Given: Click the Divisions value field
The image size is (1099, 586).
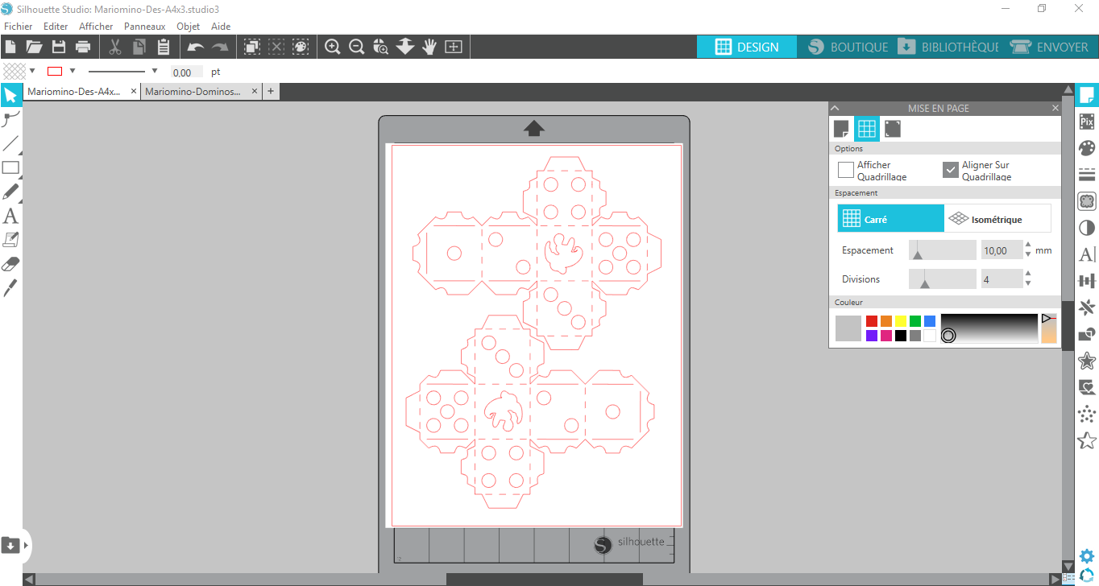Looking at the screenshot, I should coord(1002,279).
